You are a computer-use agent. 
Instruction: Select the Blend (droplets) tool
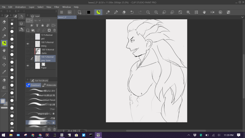click(4, 87)
